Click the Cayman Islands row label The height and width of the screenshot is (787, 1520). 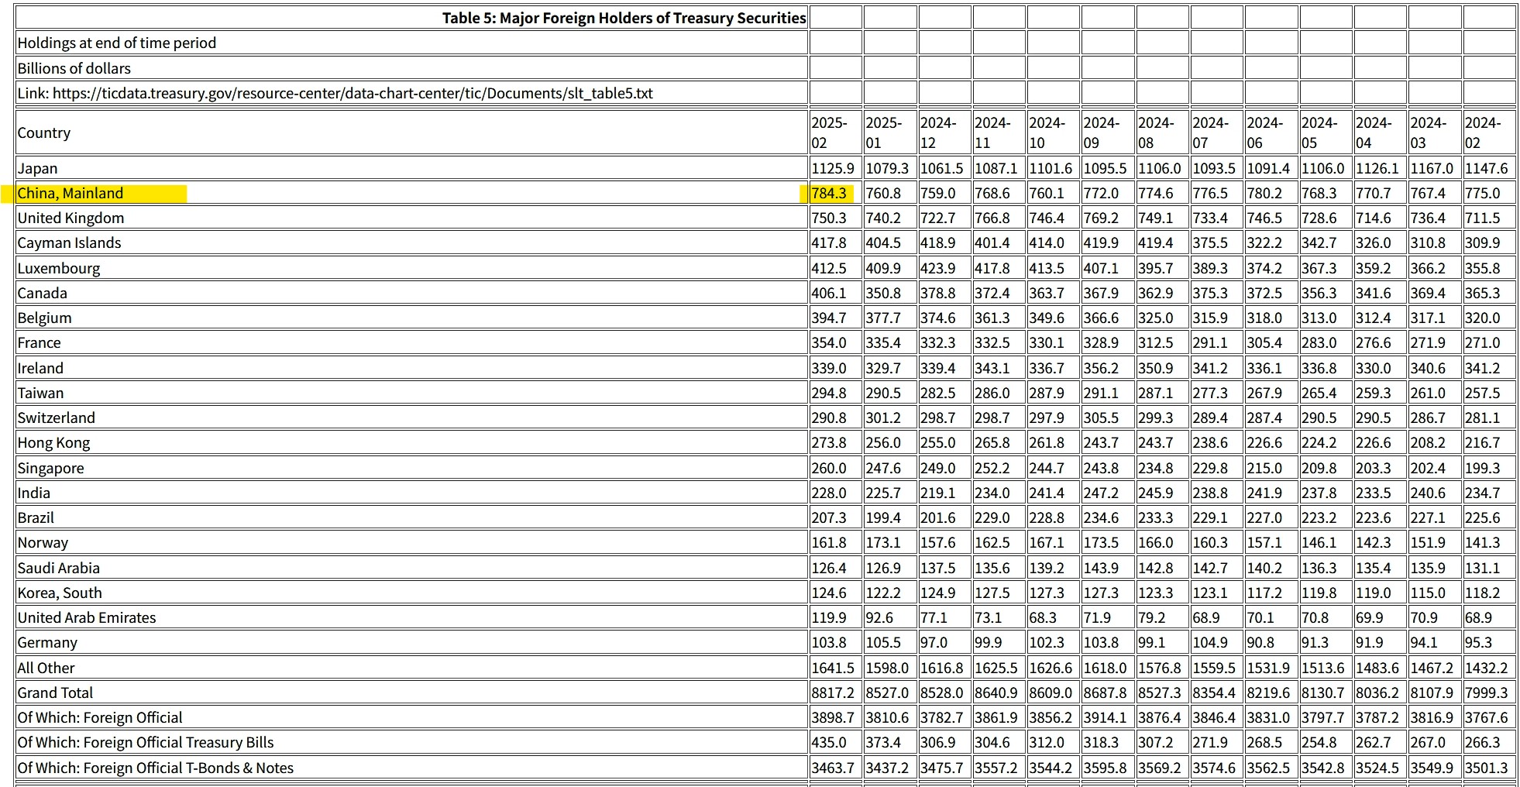(70, 242)
